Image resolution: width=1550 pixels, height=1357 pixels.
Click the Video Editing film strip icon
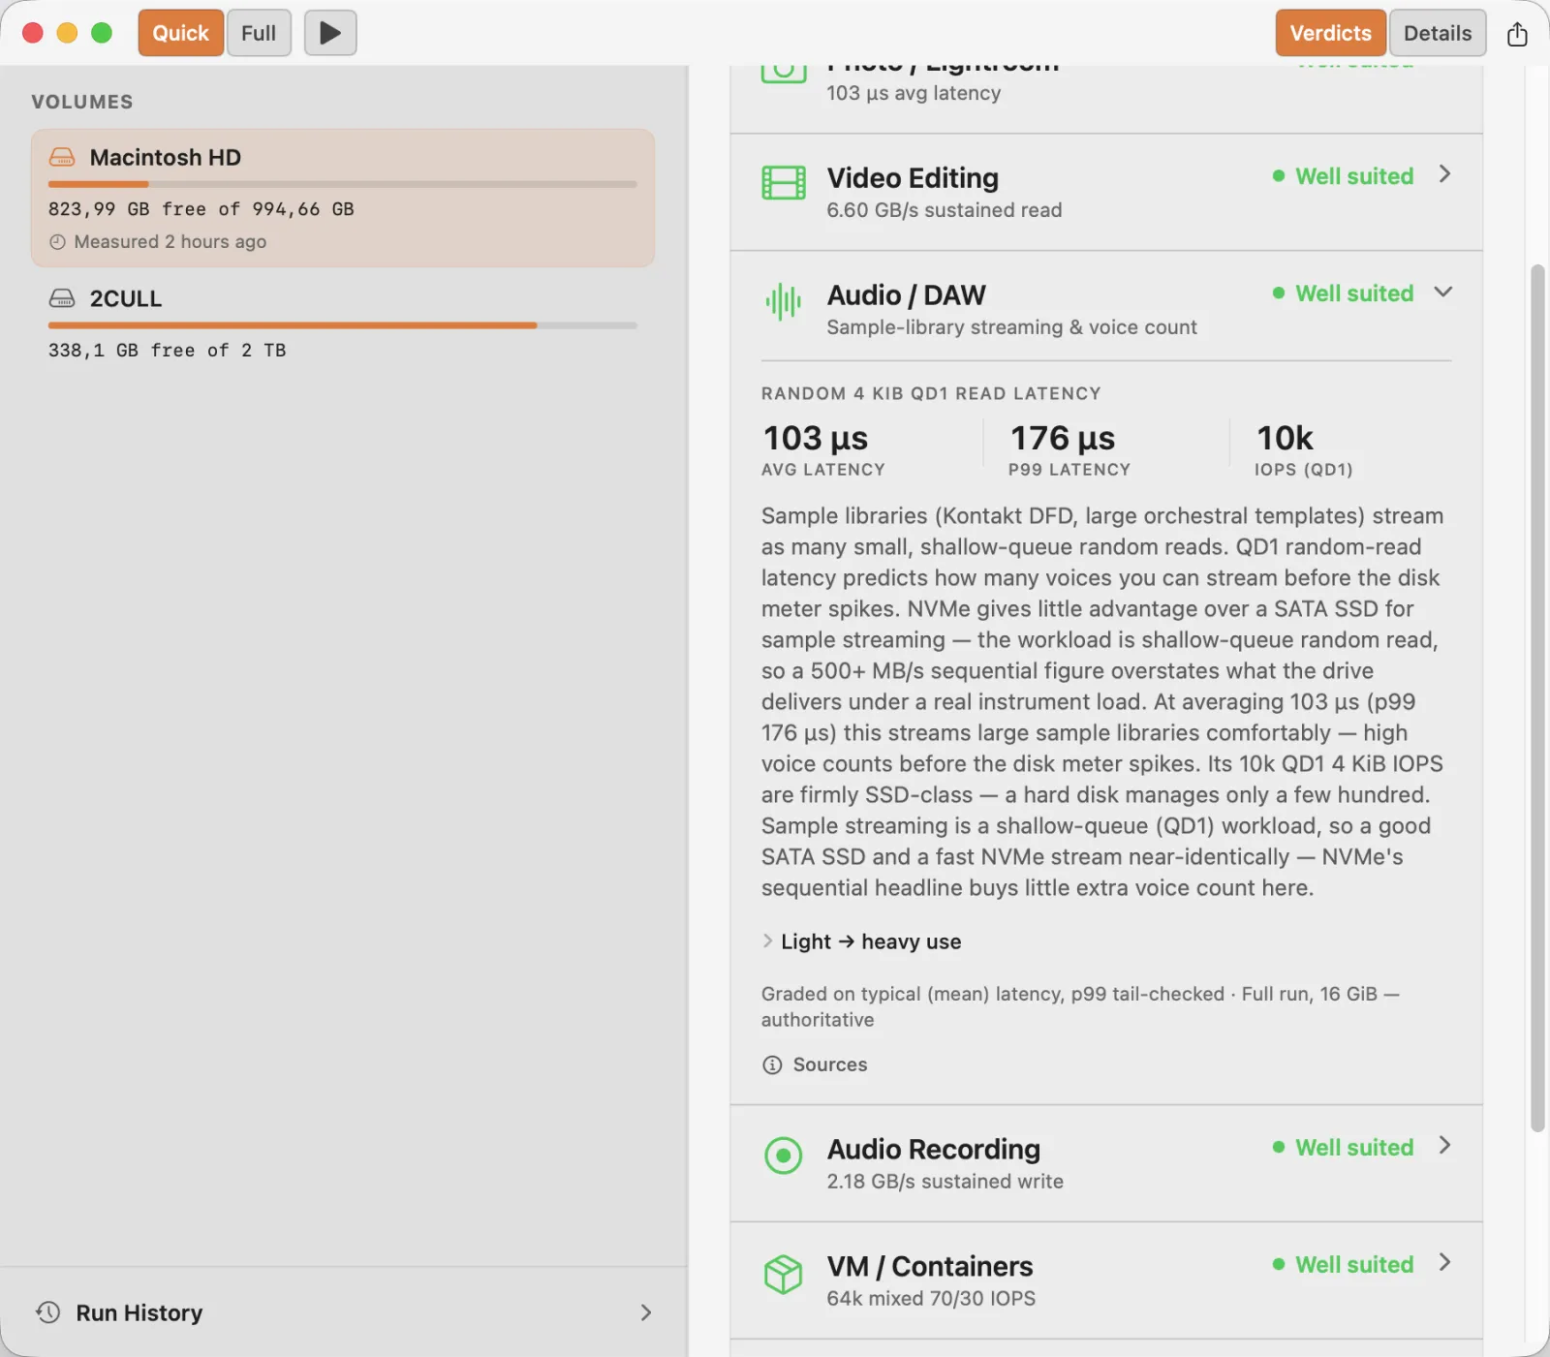(x=783, y=182)
